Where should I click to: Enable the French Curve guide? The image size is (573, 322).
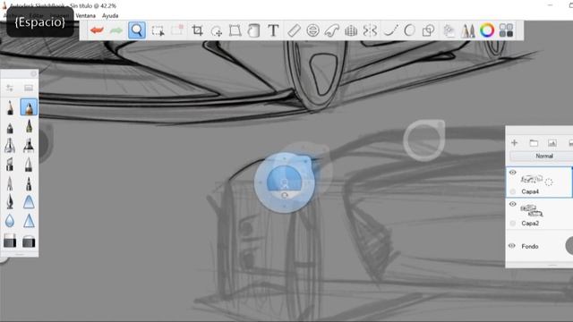tap(332, 30)
